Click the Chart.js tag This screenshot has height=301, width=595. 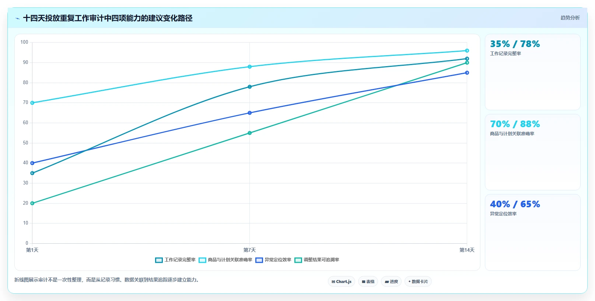[x=342, y=282]
